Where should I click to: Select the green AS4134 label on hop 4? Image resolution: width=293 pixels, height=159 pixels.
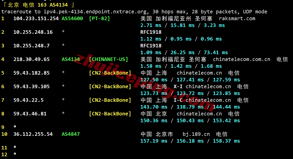71,59
